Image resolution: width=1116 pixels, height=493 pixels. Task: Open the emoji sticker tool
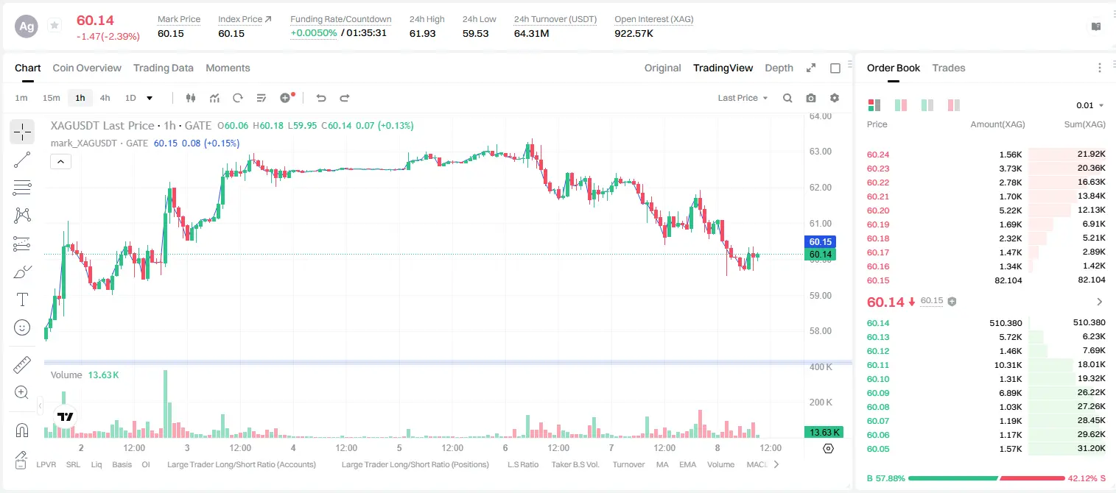(22, 327)
